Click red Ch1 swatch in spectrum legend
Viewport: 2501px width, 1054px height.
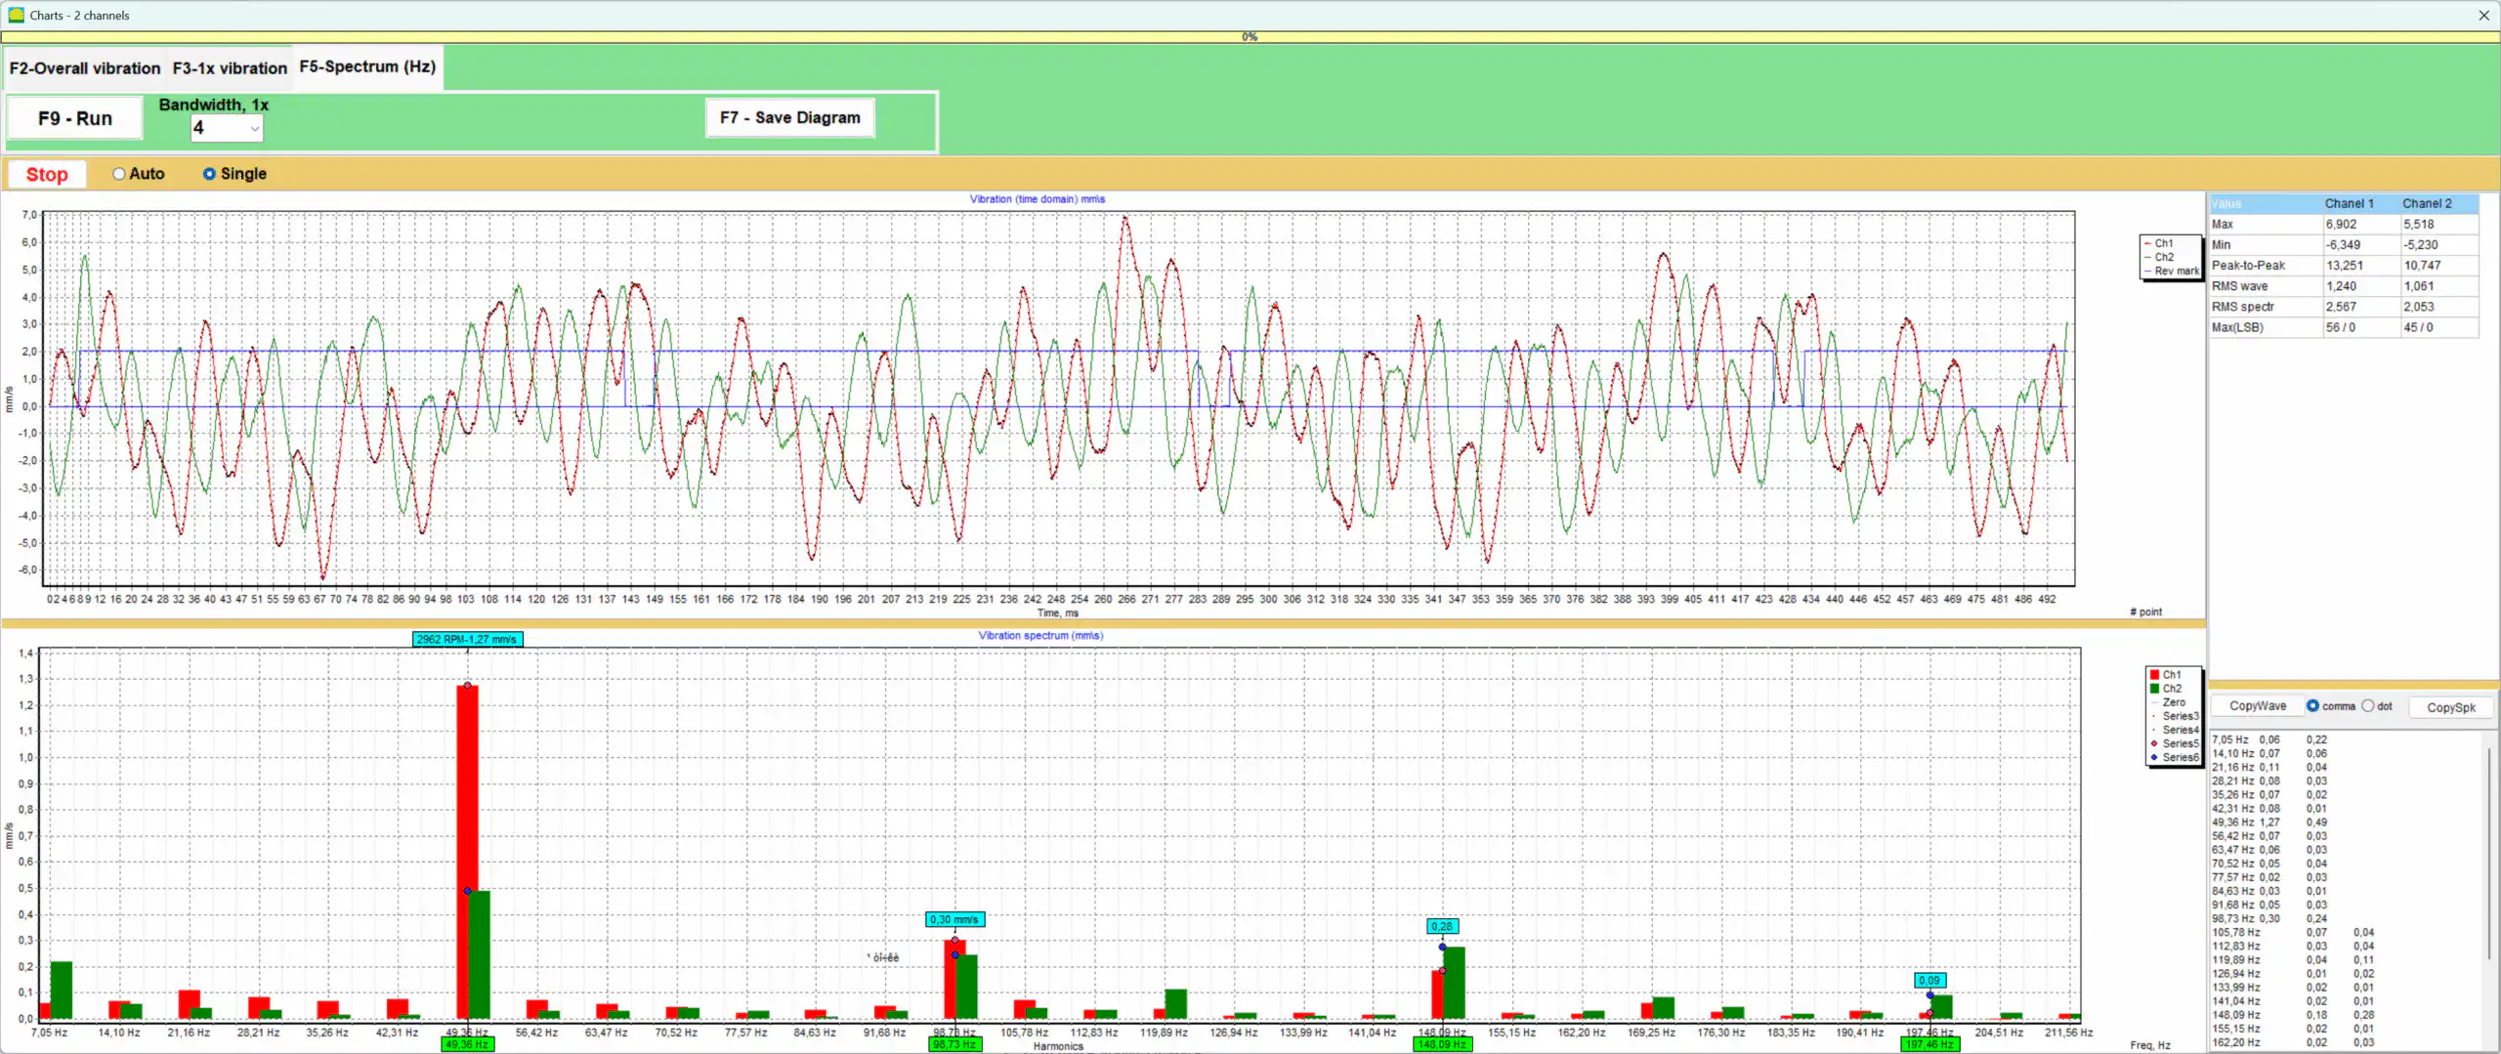coord(2154,675)
